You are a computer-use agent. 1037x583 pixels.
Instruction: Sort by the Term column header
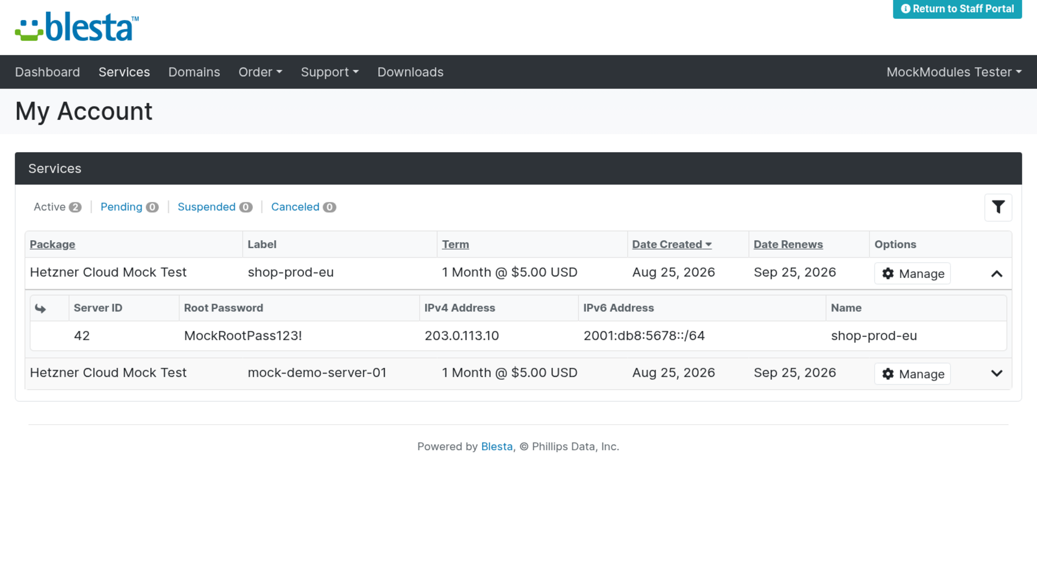click(x=455, y=245)
